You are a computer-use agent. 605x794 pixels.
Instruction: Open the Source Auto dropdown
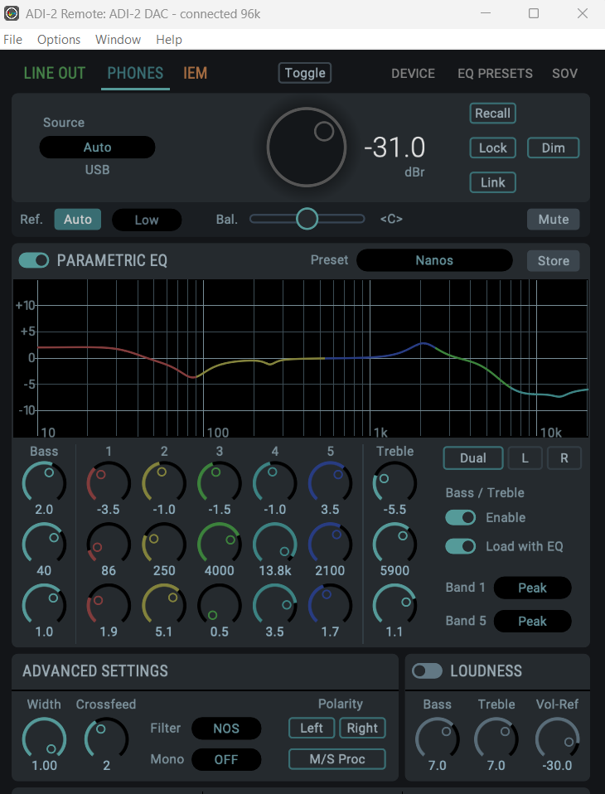click(x=97, y=148)
